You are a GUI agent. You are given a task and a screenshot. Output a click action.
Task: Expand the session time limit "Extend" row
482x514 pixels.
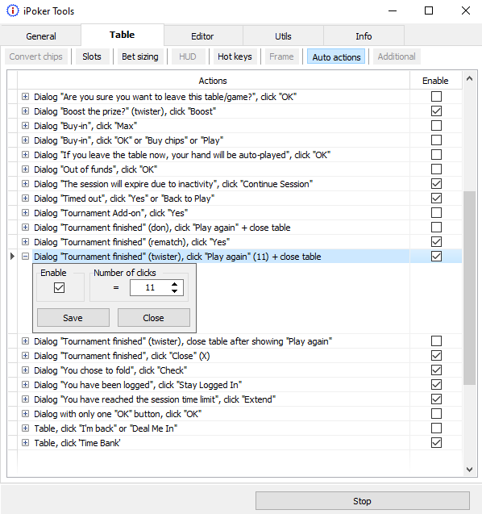tap(25, 399)
